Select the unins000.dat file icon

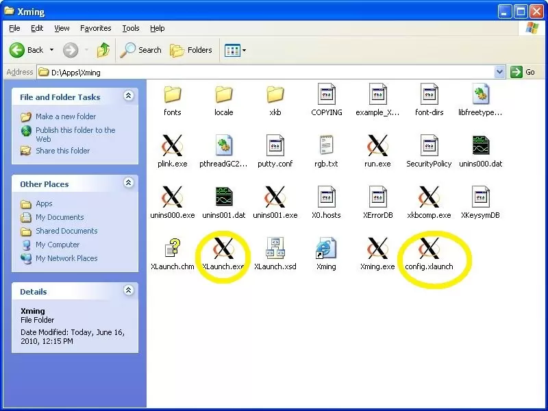click(x=480, y=145)
